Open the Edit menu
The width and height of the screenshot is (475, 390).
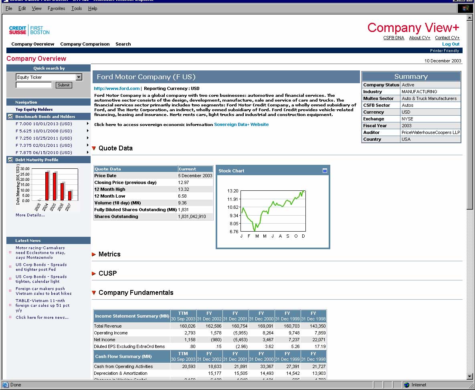[x=22, y=8]
